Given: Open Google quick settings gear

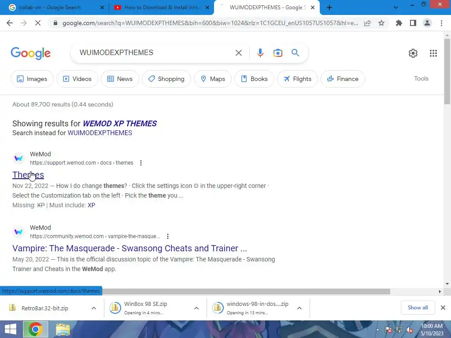Looking at the screenshot, I should tap(413, 53).
